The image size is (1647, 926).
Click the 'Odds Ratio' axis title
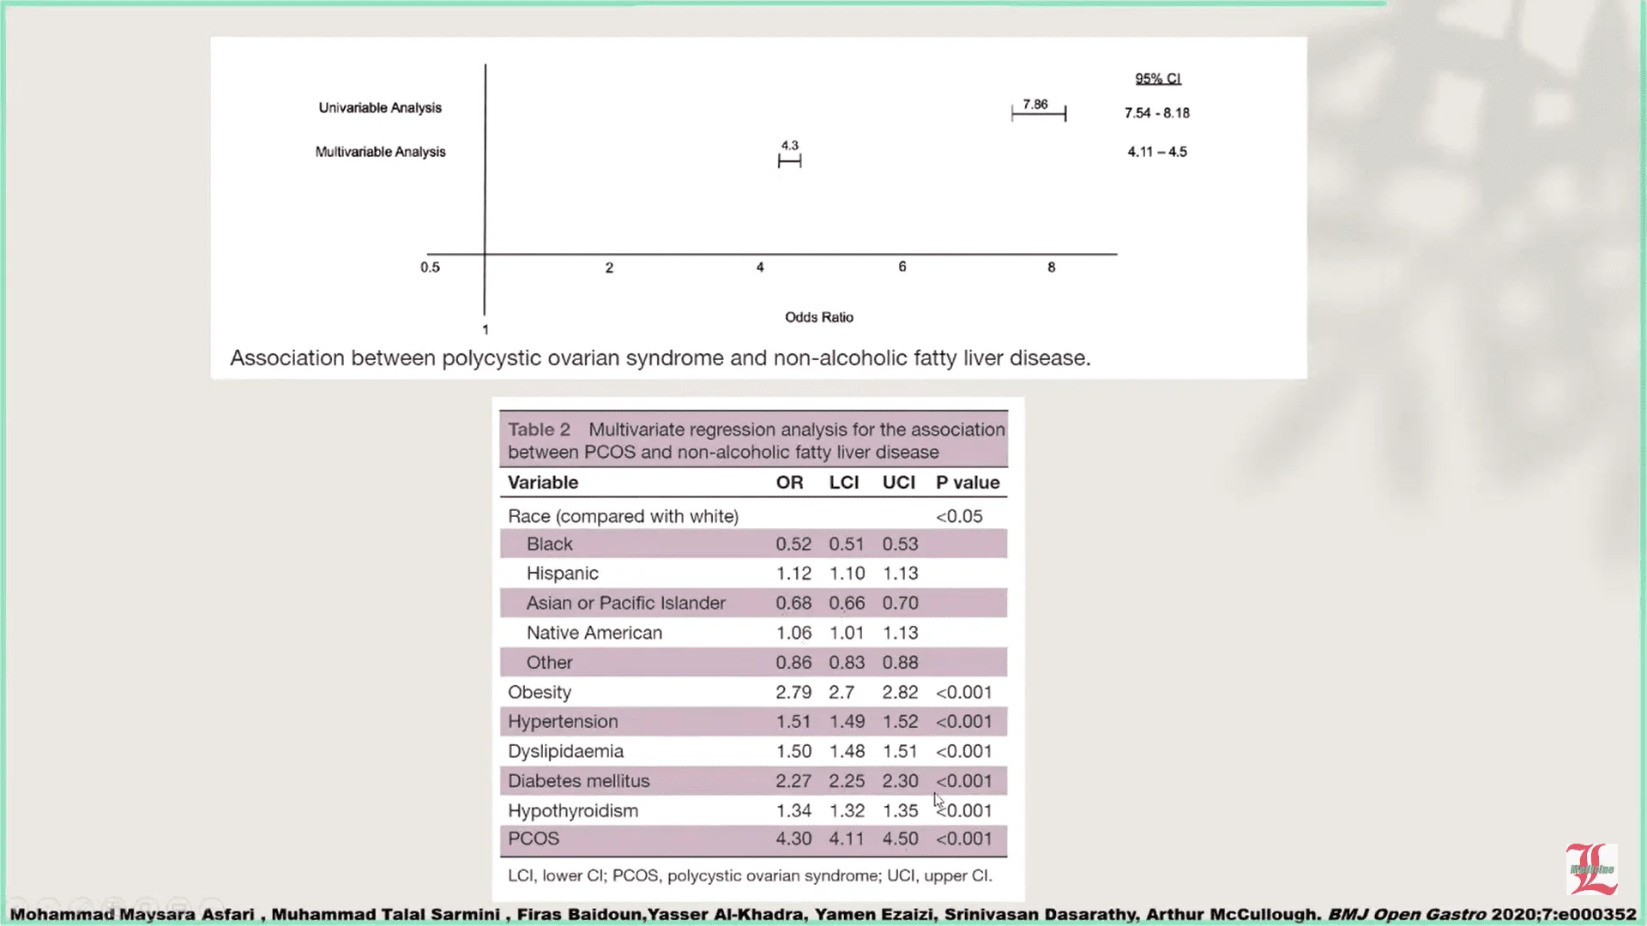coord(819,317)
